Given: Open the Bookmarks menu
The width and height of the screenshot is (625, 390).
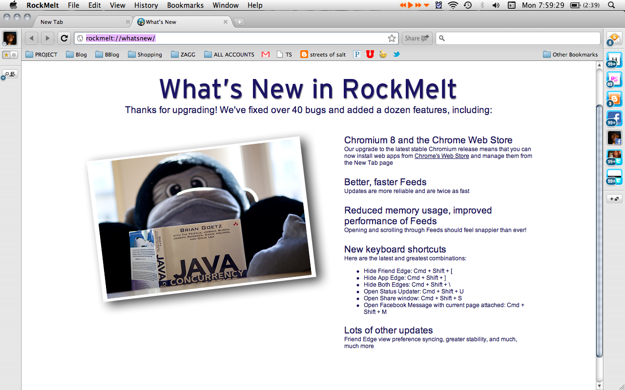Looking at the screenshot, I should pos(185,5).
